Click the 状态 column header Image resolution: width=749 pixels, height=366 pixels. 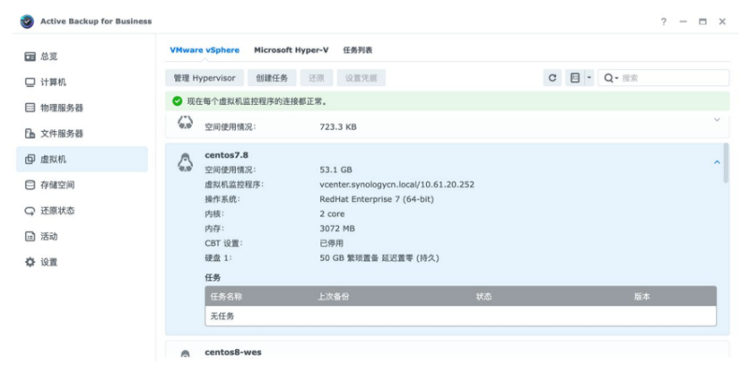(x=483, y=296)
